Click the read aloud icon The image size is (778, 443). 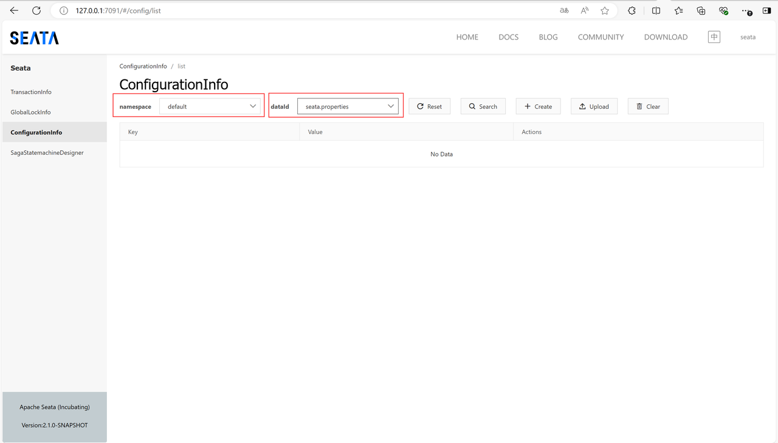pyautogui.click(x=585, y=10)
